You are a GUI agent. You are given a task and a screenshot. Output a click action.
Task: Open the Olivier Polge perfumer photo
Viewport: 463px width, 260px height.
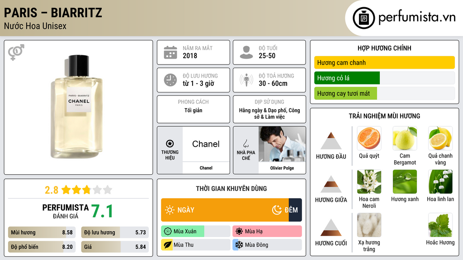[x=282, y=144]
